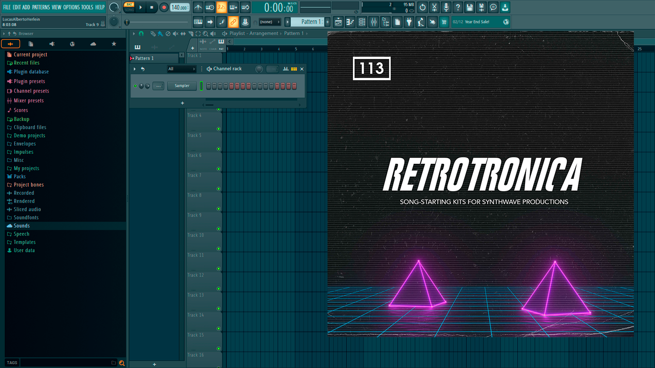Toggle the Sampler channel green mute light
The width and height of the screenshot is (655, 368).
click(135, 86)
